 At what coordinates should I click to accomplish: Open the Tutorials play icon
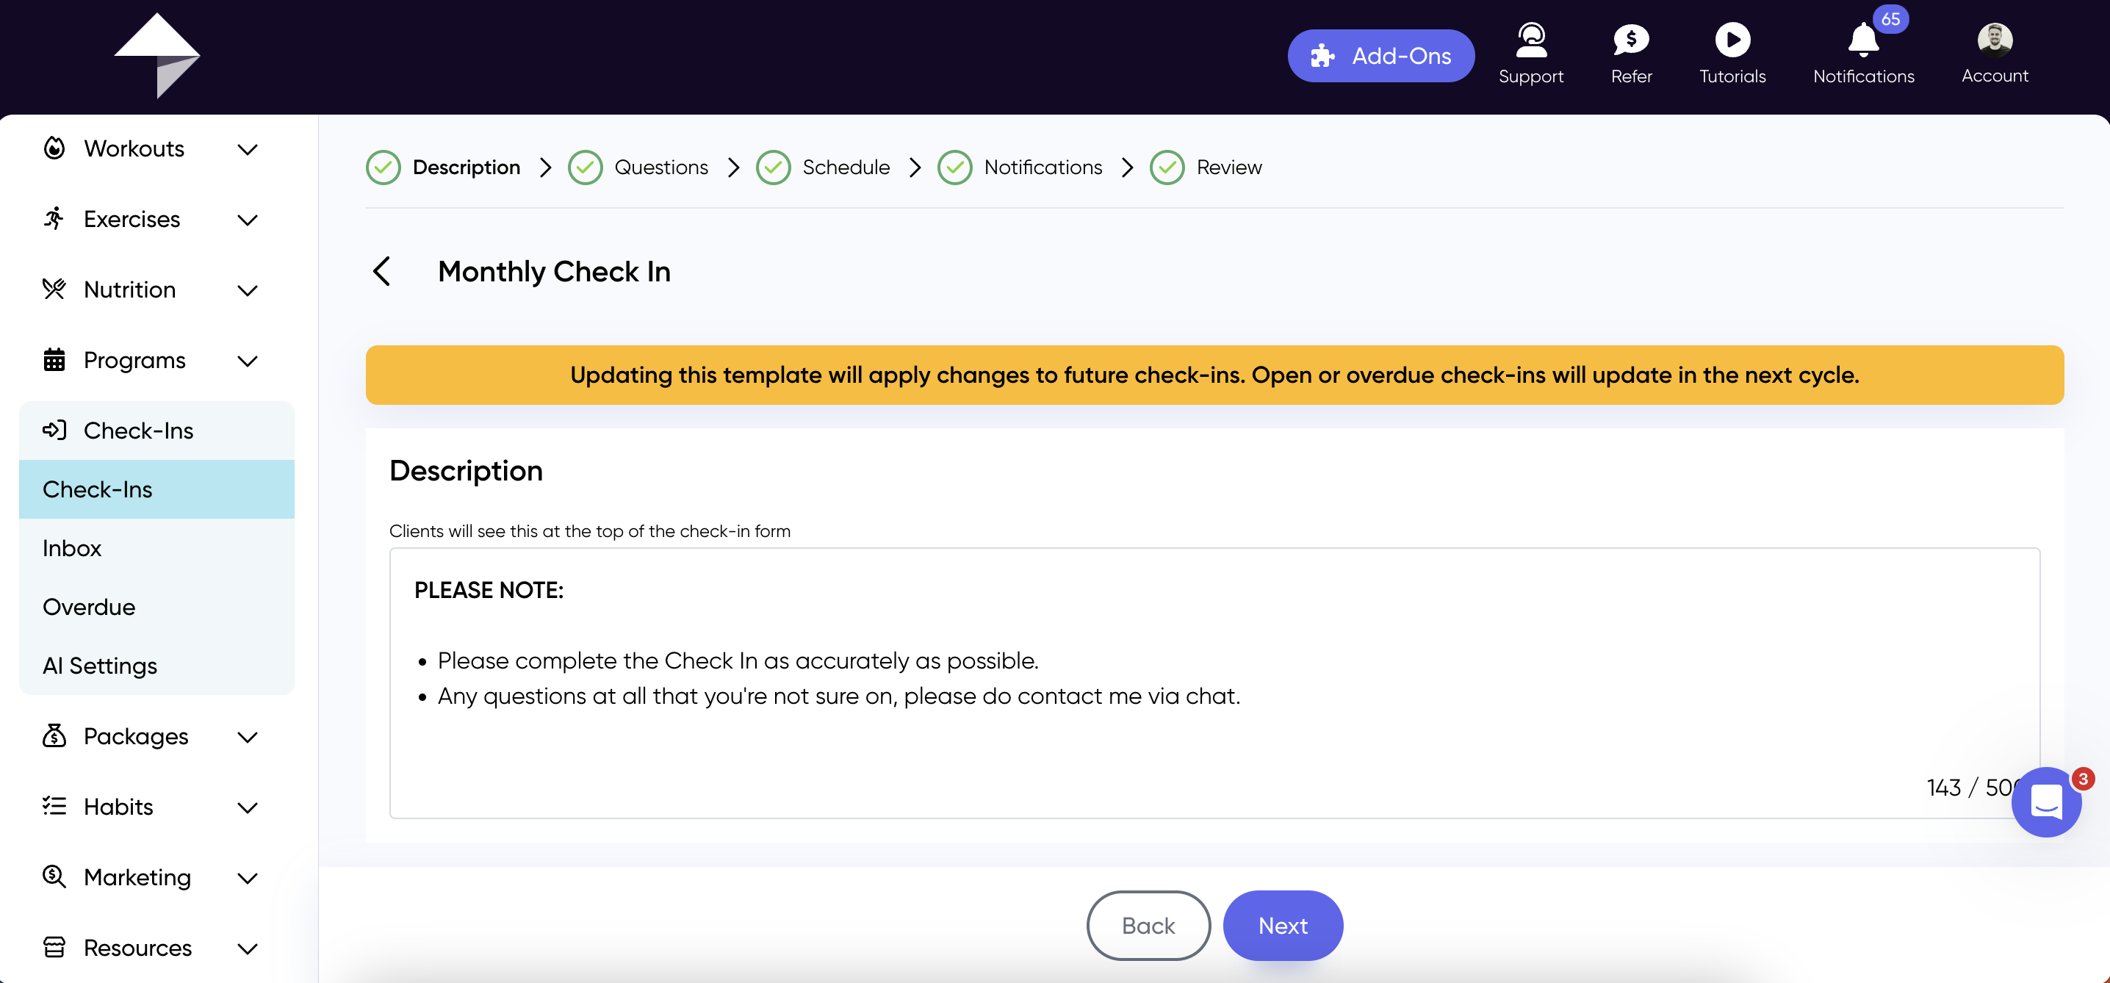(1732, 40)
